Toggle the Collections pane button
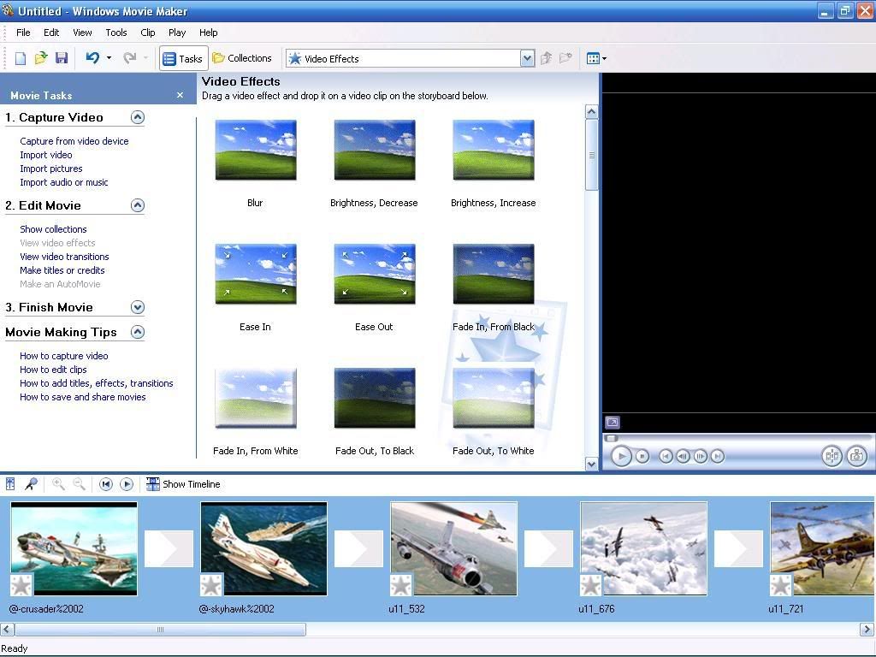 click(242, 58)
